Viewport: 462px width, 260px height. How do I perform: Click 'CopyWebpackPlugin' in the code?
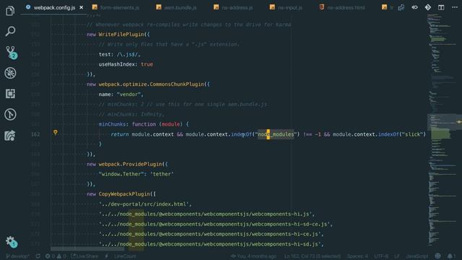pyautogui.click(x=124, y=194)
